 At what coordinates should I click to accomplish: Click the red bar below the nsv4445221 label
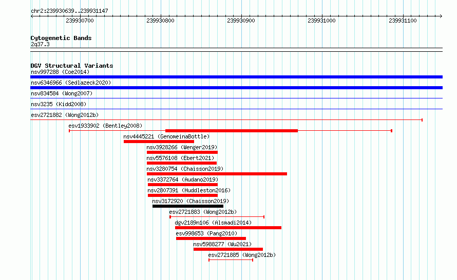(x=159, y=142)
